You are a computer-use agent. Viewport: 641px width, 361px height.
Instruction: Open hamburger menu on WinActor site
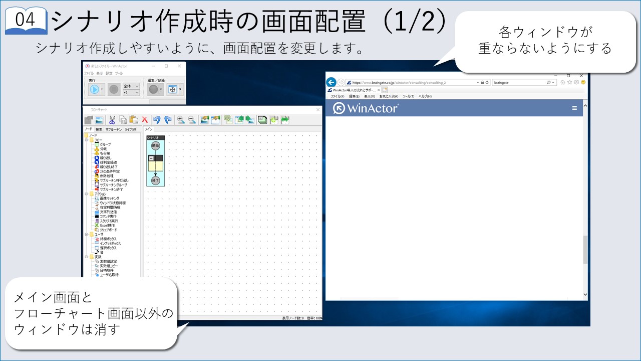[x=575, y=108]
